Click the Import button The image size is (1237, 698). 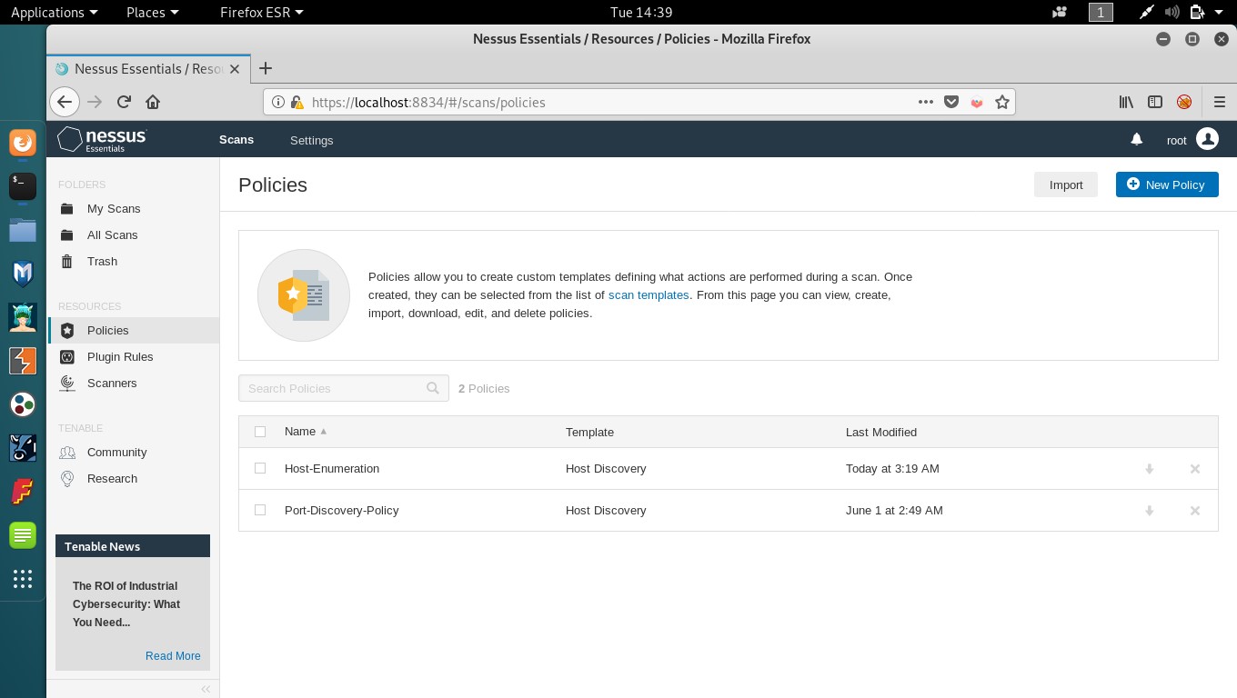[1066, 184]
